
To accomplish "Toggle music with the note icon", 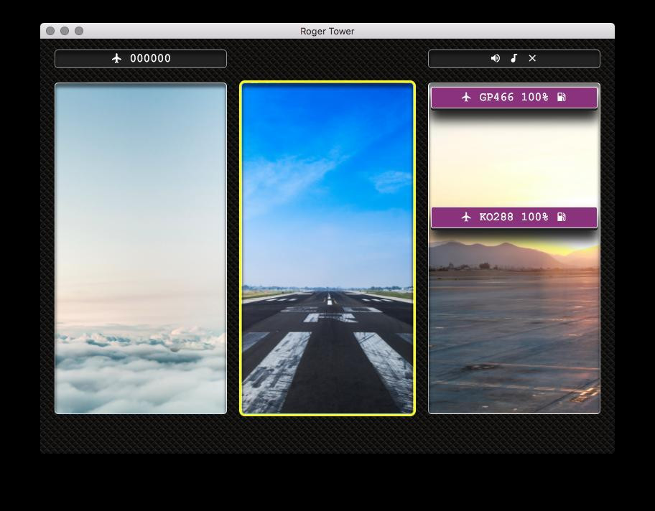I will pos(514,58).
